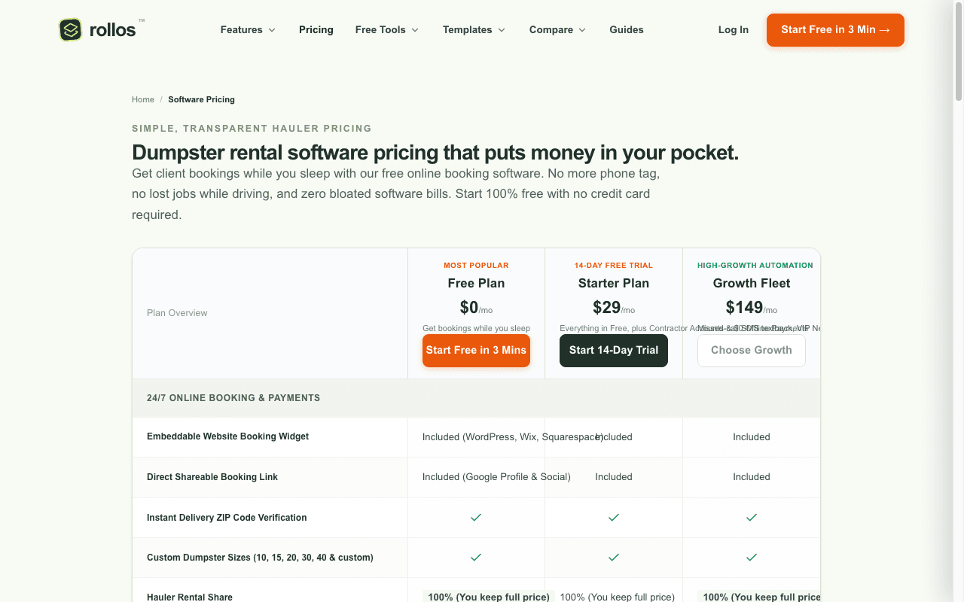This screenshot has width=964, height=602.
Task: Click the Starter Plan Custom Dumpster Sizes checkmark
Action: tap(614, 558)
